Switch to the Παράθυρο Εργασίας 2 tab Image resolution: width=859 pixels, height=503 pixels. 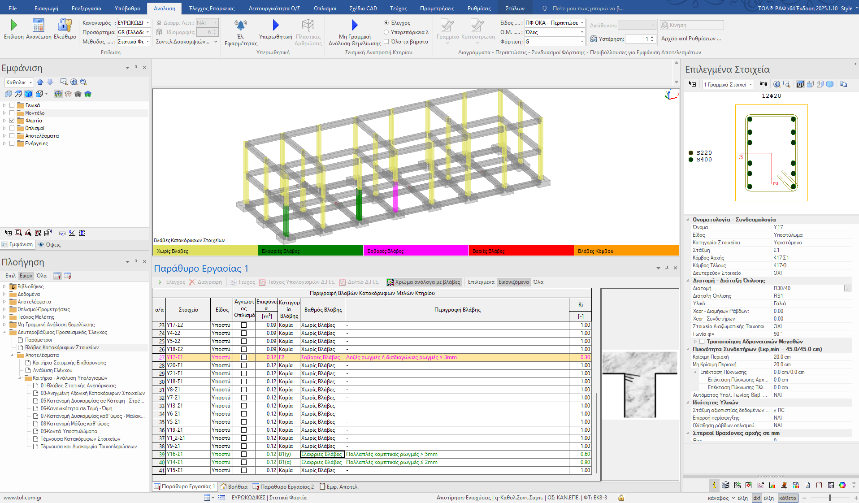click(283, 487)
